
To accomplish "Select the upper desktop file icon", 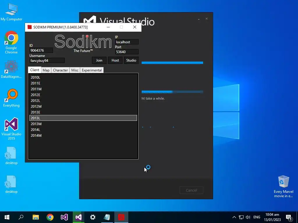I will pyautogui.click(x=11, y=156).
